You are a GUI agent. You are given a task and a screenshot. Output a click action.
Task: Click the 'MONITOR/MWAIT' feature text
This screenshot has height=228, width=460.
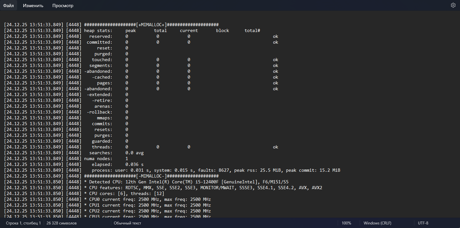(217, 188)
